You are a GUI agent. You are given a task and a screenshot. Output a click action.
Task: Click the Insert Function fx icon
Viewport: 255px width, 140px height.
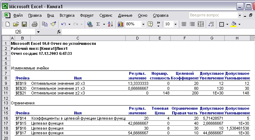(x=59, y=32)
